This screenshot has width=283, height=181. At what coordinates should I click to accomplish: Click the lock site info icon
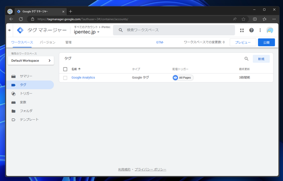[33, 19]
